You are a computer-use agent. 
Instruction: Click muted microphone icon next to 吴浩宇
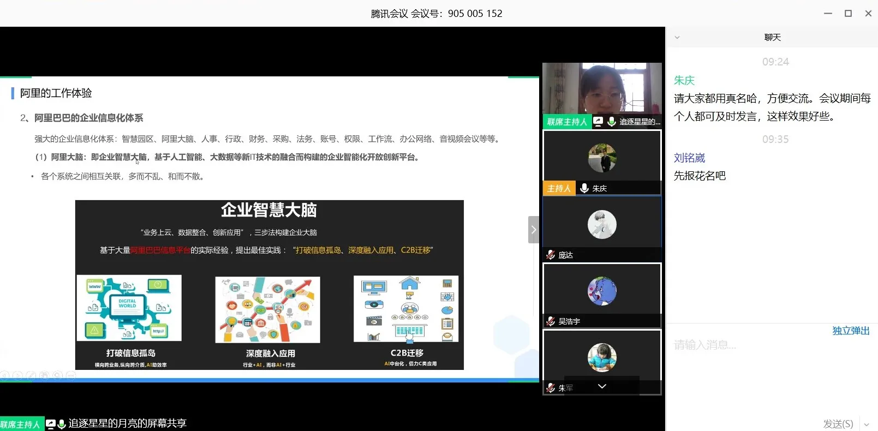[551, 321]
